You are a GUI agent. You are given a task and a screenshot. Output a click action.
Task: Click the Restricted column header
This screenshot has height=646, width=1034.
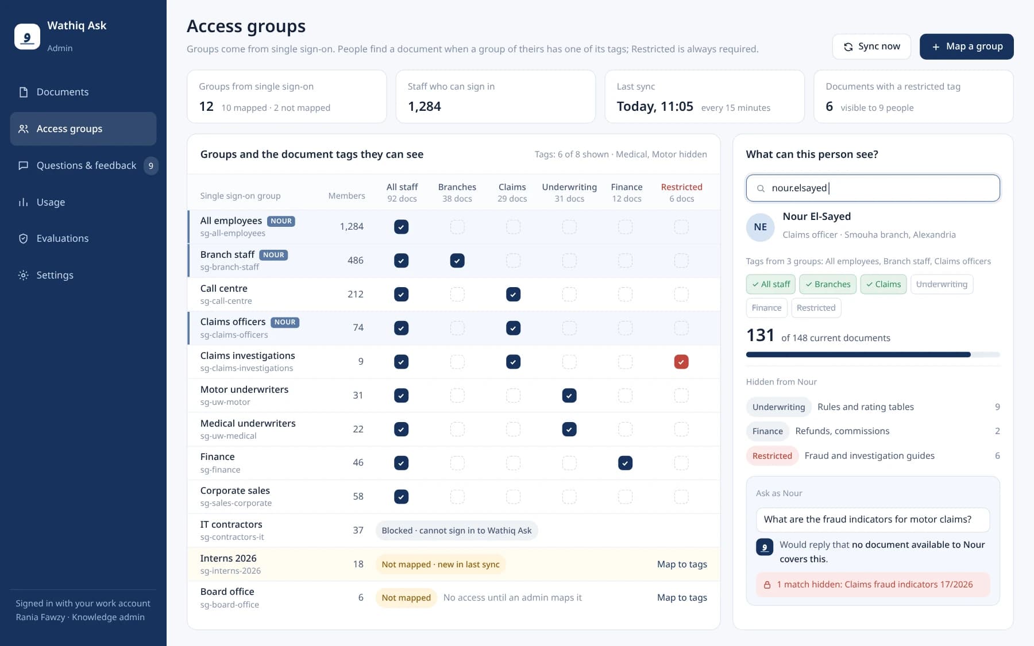681,193
